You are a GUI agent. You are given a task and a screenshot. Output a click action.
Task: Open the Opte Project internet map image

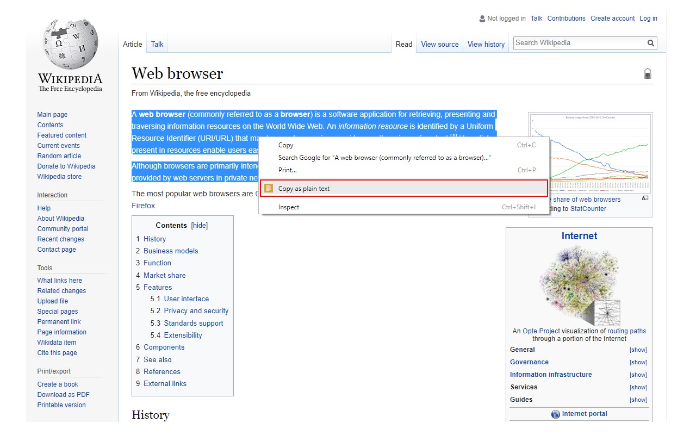pos(580,285)
